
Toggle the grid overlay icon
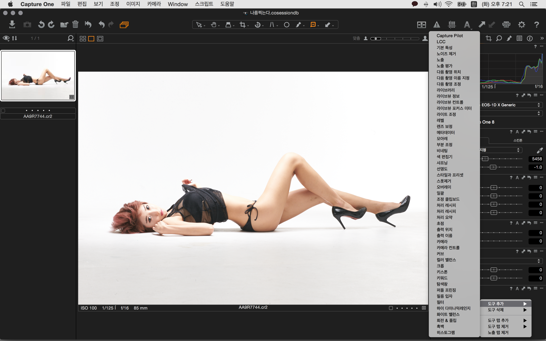pos(452,25)
